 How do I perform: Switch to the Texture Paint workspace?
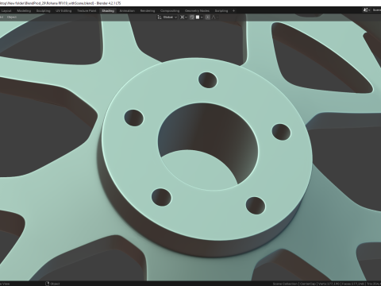click(x=87, y=11)
